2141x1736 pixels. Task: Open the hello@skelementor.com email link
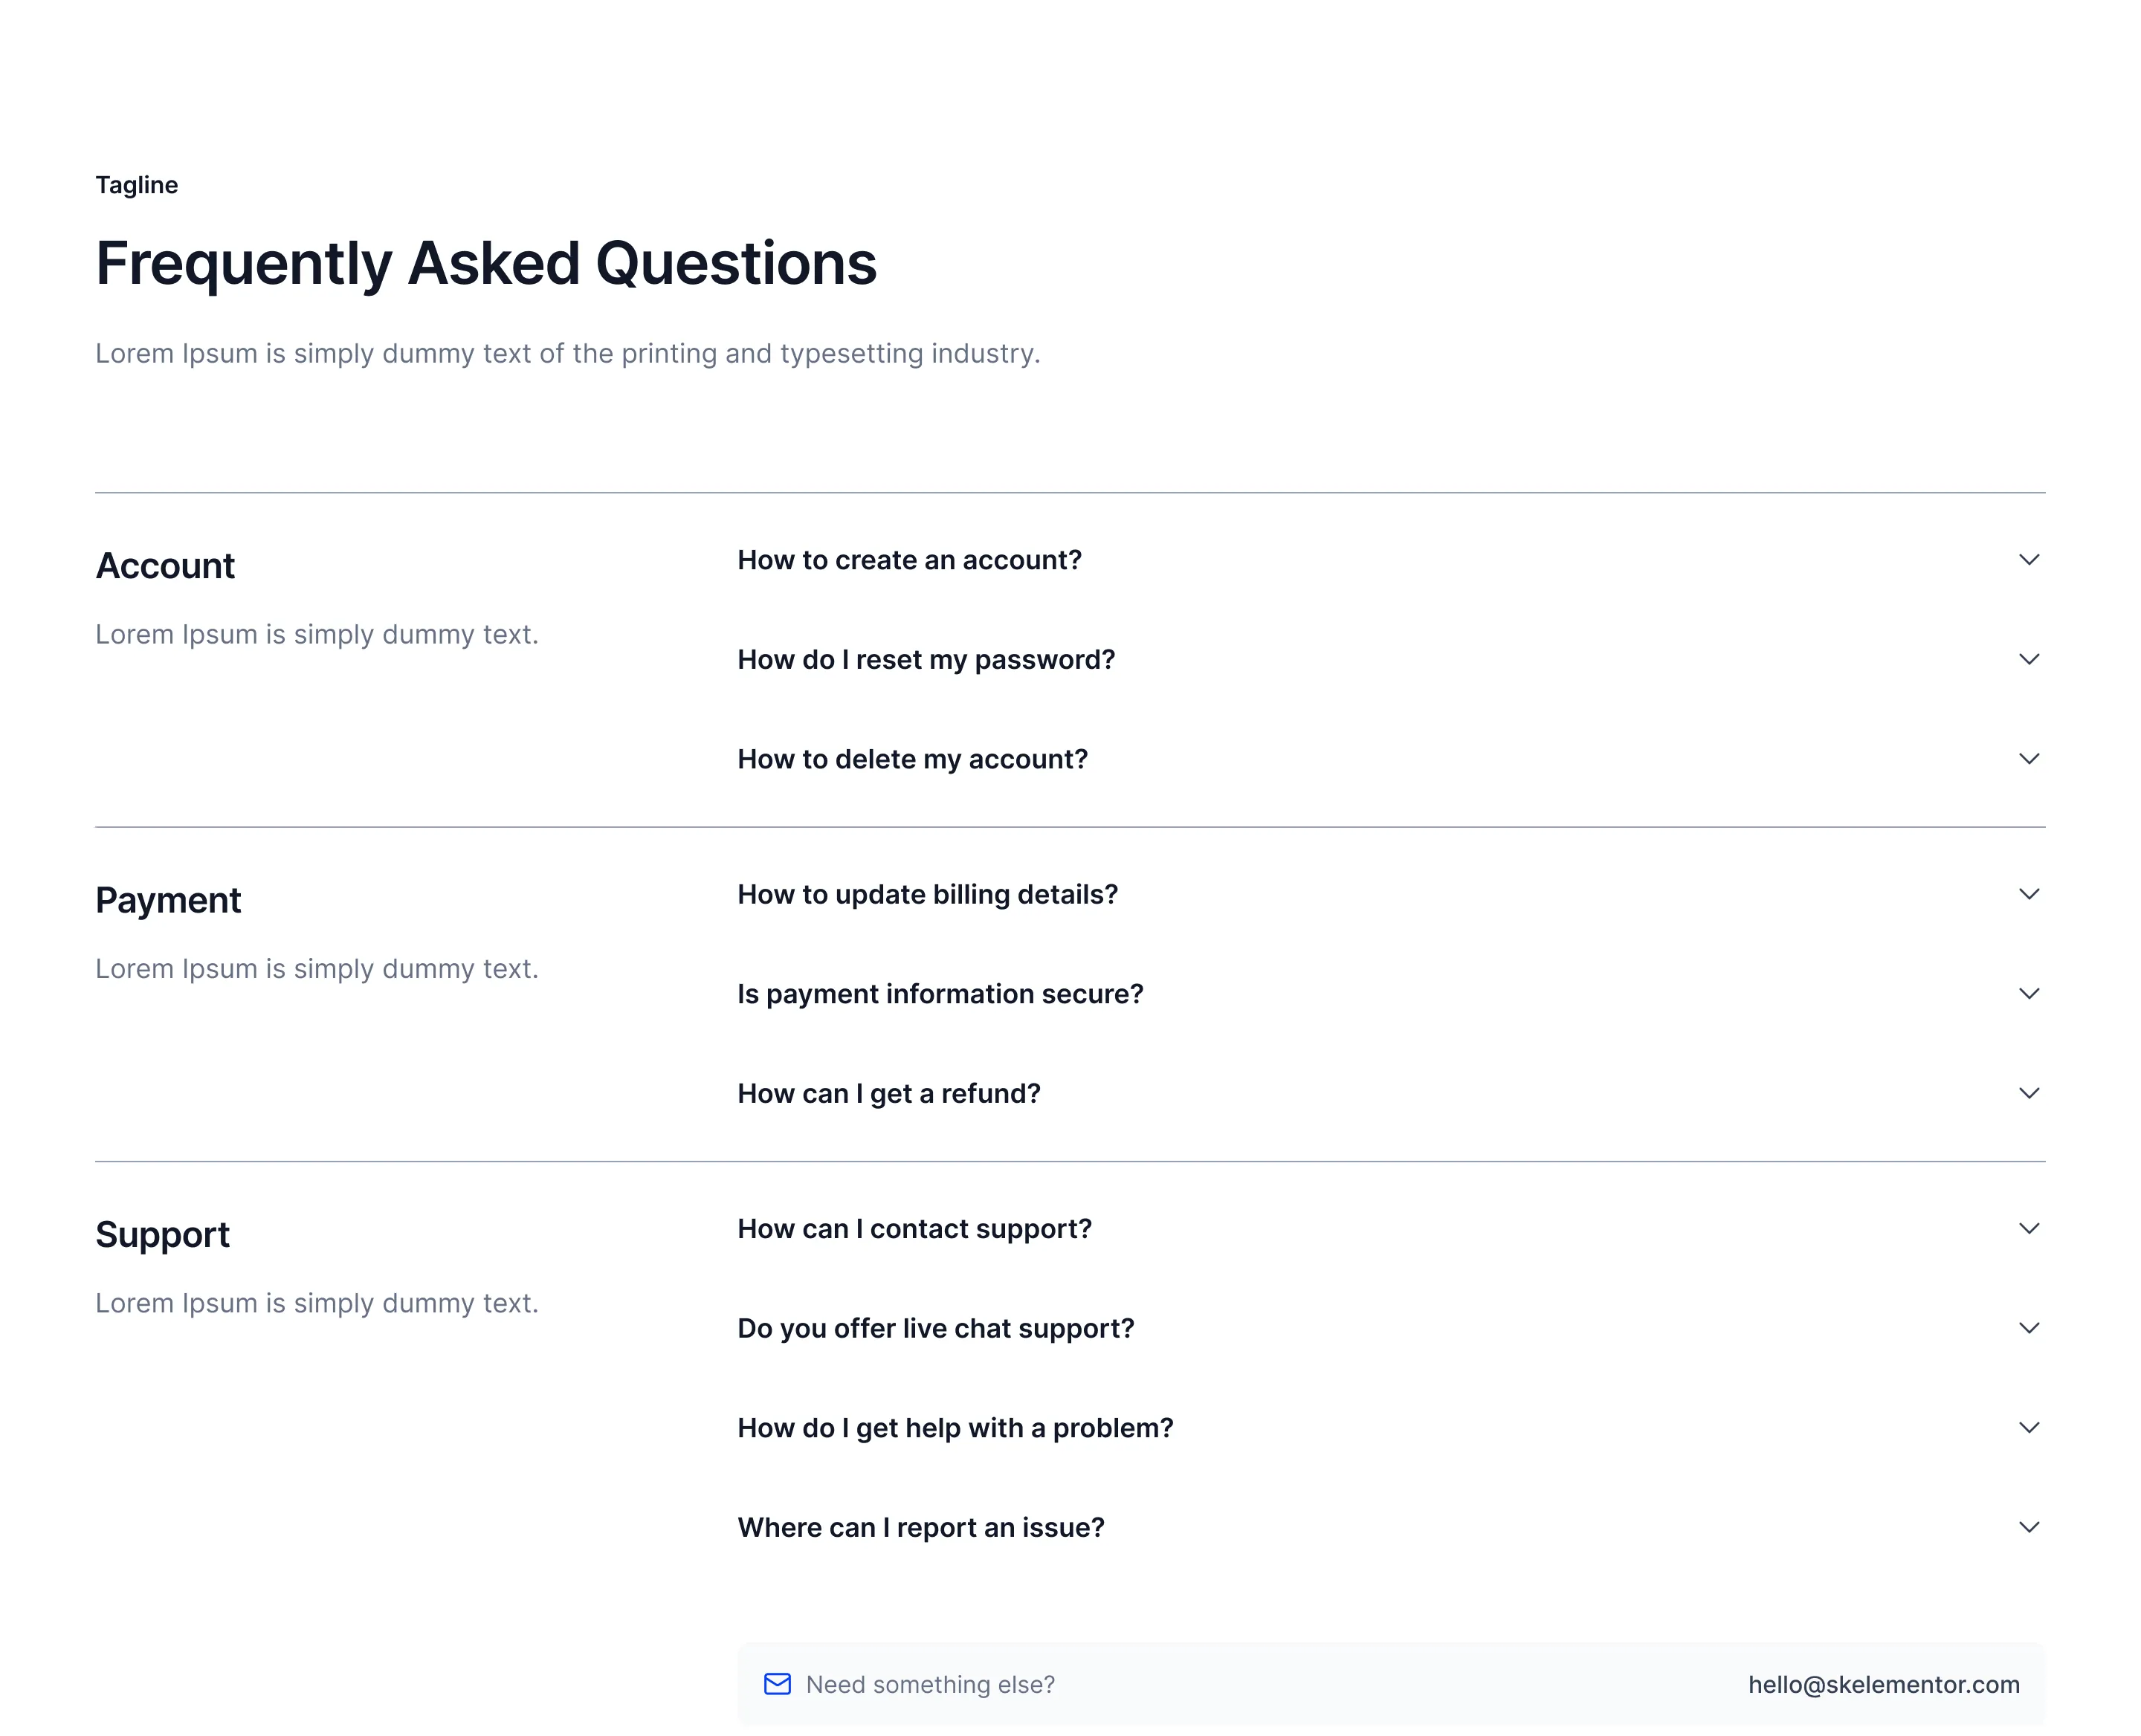(x=1884, y=1685)
